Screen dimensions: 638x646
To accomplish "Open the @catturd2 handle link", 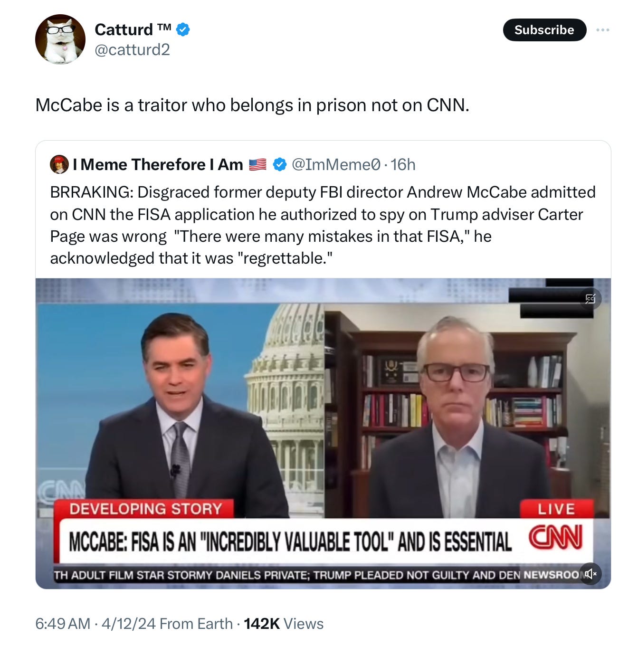I will (x=132, y=49).
